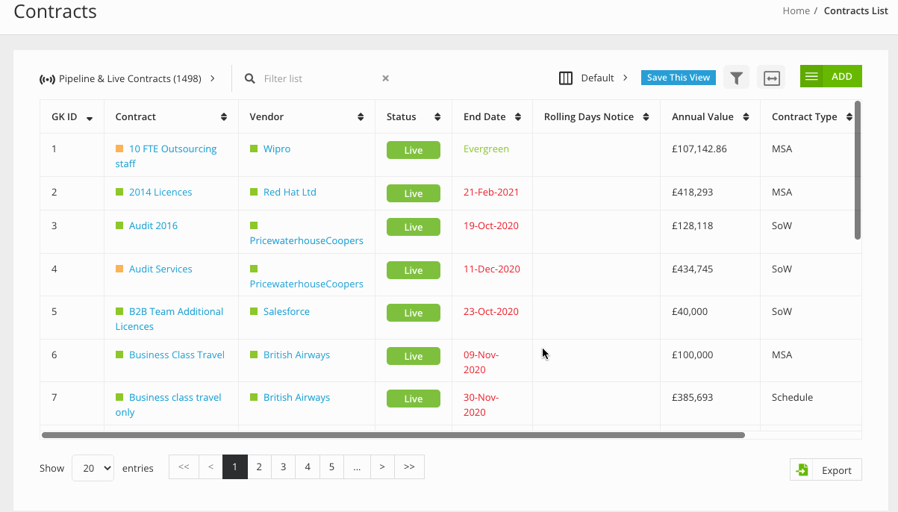898x512 pixels.
Task: Click sort arrows in Contract Type header
Action: pyautogui.click(x=849, y=117)
